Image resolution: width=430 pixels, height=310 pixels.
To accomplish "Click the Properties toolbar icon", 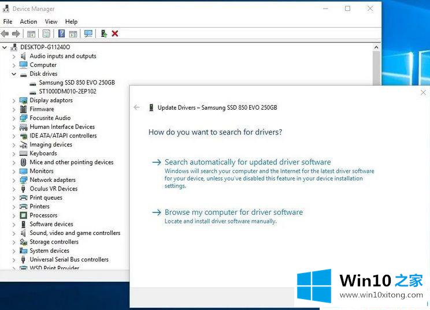I will (46, 33).
